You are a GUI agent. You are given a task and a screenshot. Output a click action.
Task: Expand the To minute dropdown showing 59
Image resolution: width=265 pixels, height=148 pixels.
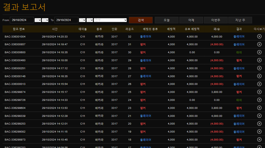tap(90, 20)
